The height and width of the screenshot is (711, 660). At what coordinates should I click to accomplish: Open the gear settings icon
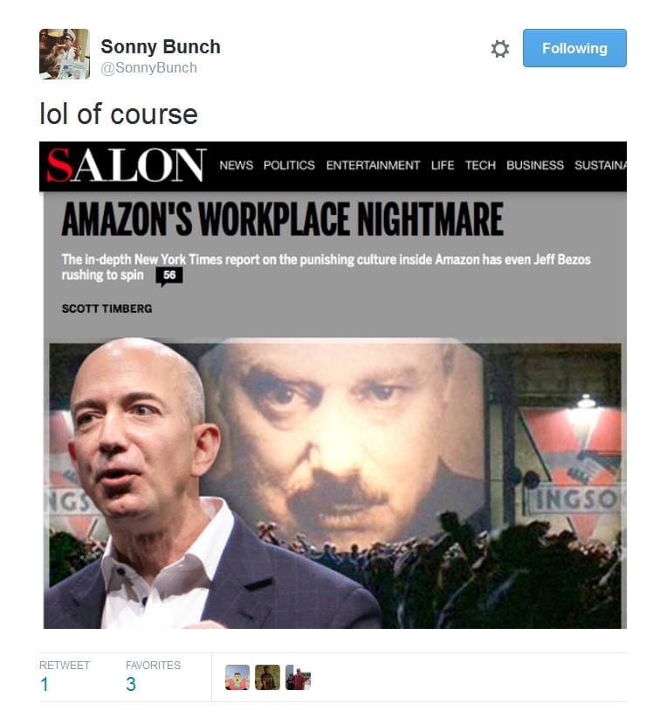pos(500,49)
